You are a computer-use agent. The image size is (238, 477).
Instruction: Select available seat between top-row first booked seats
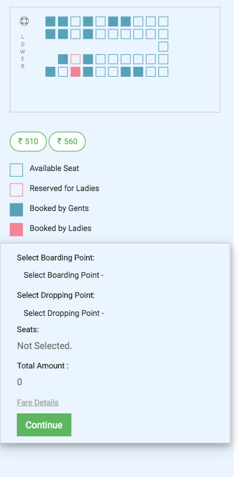click(x=75, y=22)
